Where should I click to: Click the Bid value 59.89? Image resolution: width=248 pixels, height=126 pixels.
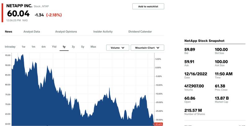point(190,49)
